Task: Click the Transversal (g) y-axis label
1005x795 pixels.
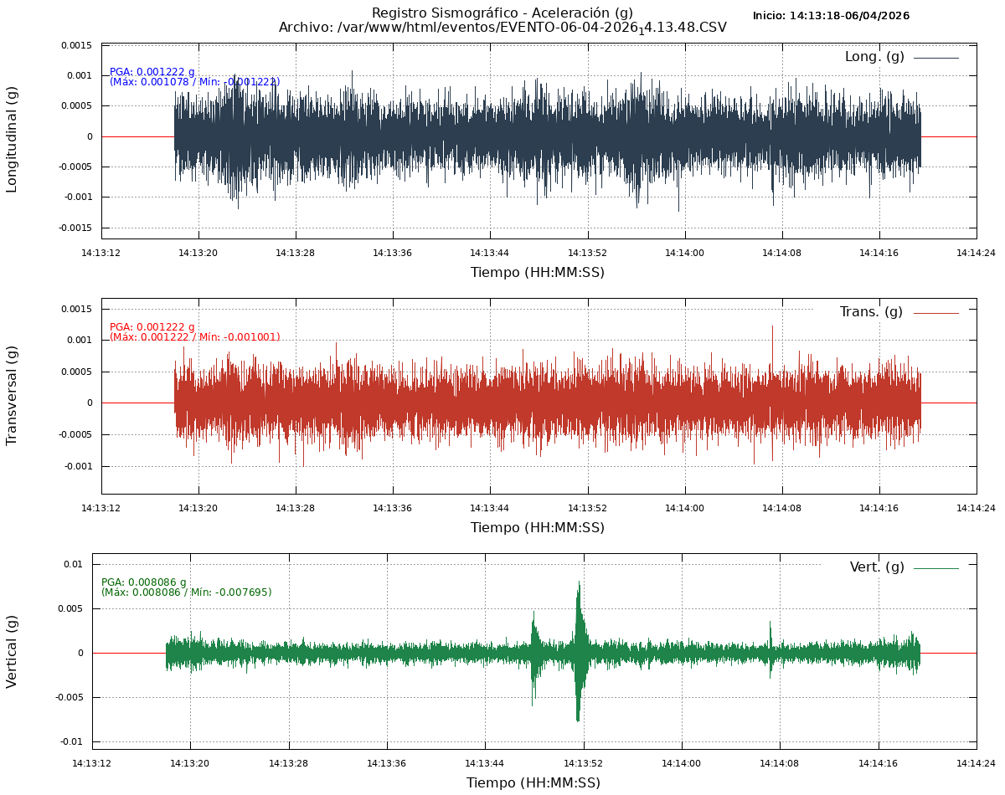Action: 12,395
